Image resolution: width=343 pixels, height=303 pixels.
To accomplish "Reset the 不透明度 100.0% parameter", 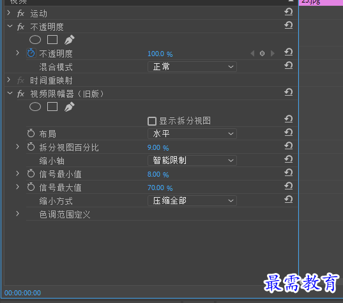I will click(289, 52).
